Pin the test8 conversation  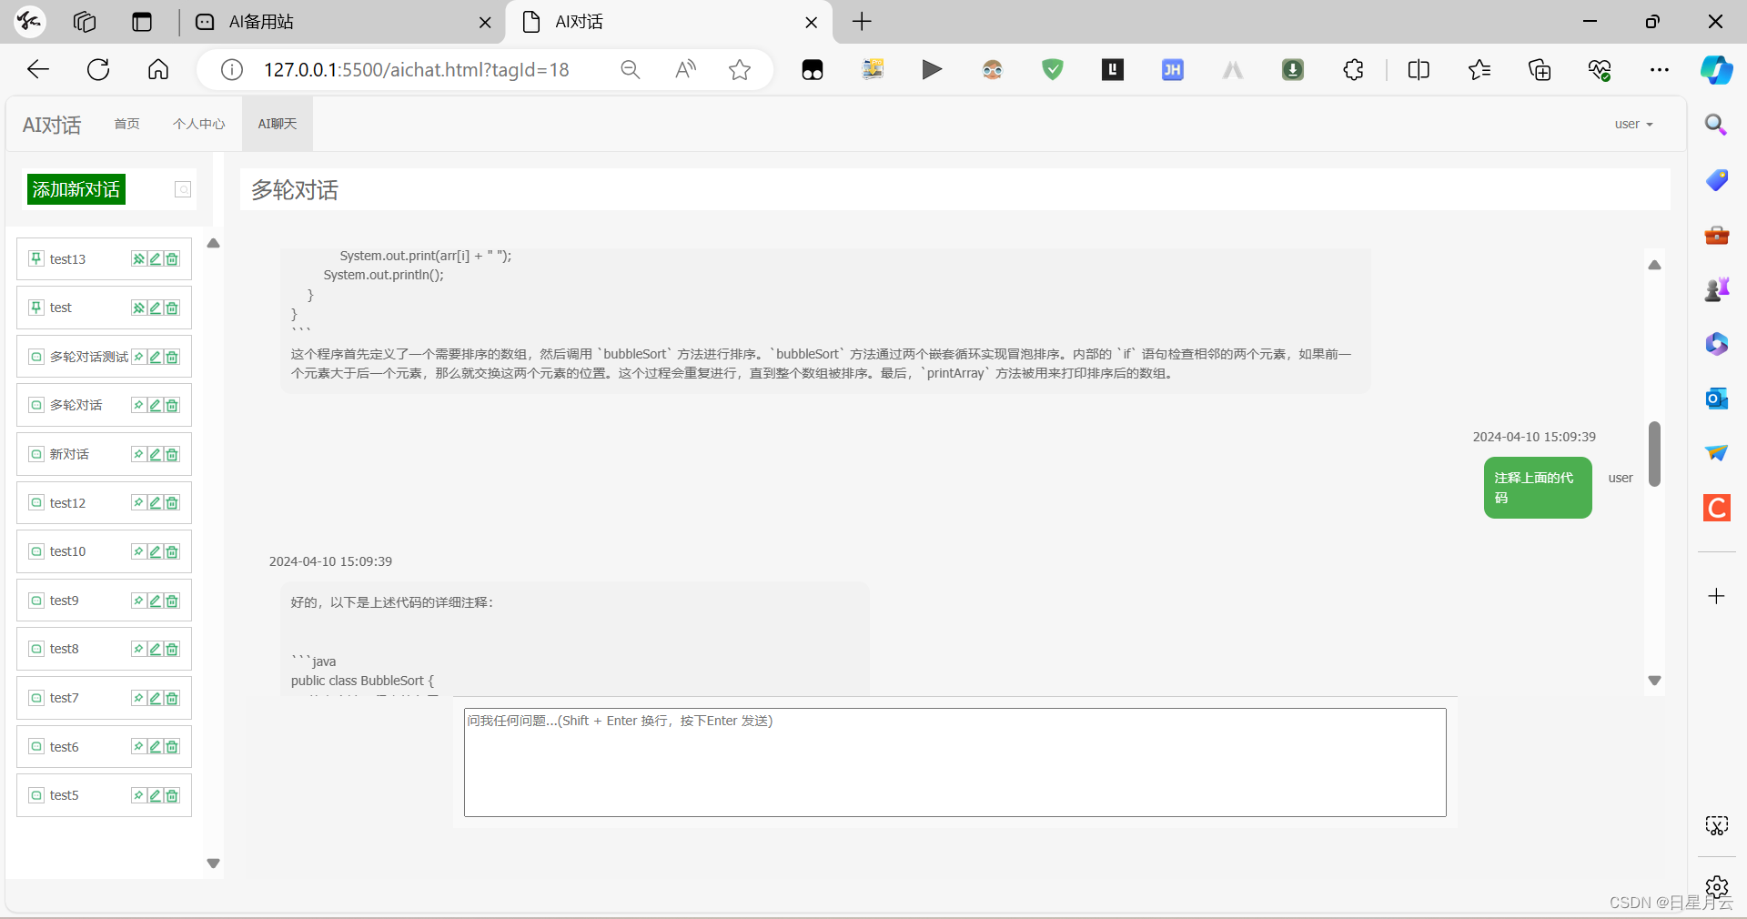coord(138,649)
